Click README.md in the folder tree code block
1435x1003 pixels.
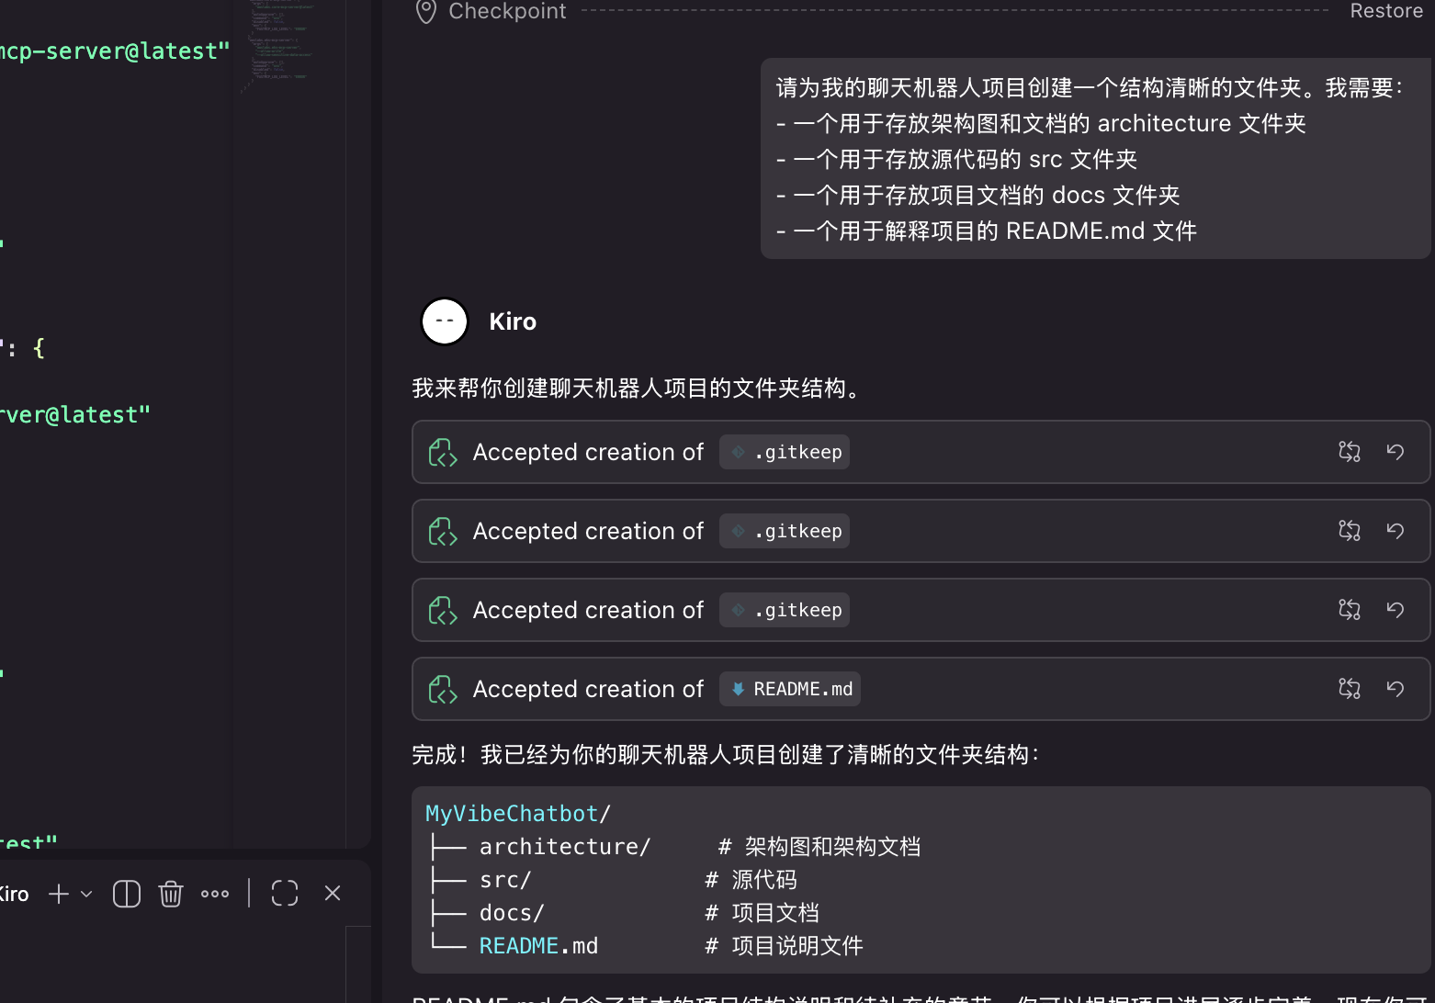coord(537,946)
